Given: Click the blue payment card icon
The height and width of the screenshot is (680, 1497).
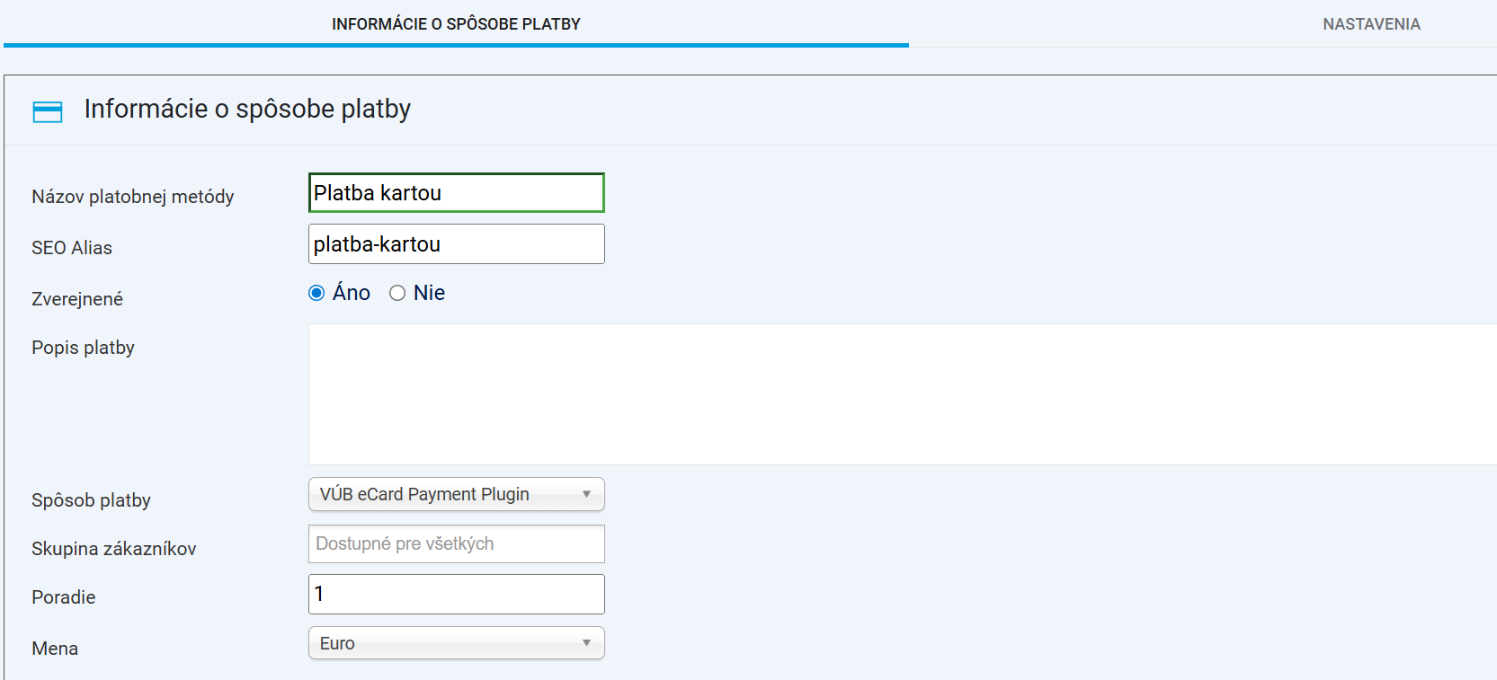Looking at the screenshot, I should (x=47, y=110).
